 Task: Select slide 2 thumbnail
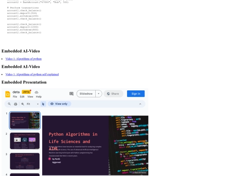coord(25,141)
